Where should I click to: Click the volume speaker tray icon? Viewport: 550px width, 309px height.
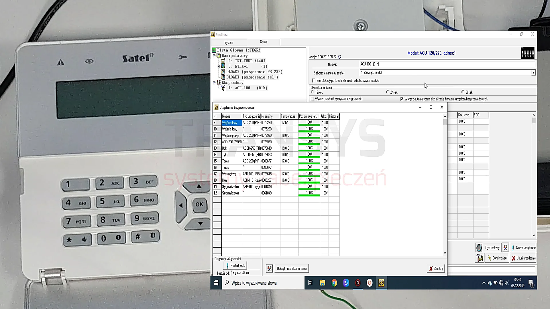506,283
